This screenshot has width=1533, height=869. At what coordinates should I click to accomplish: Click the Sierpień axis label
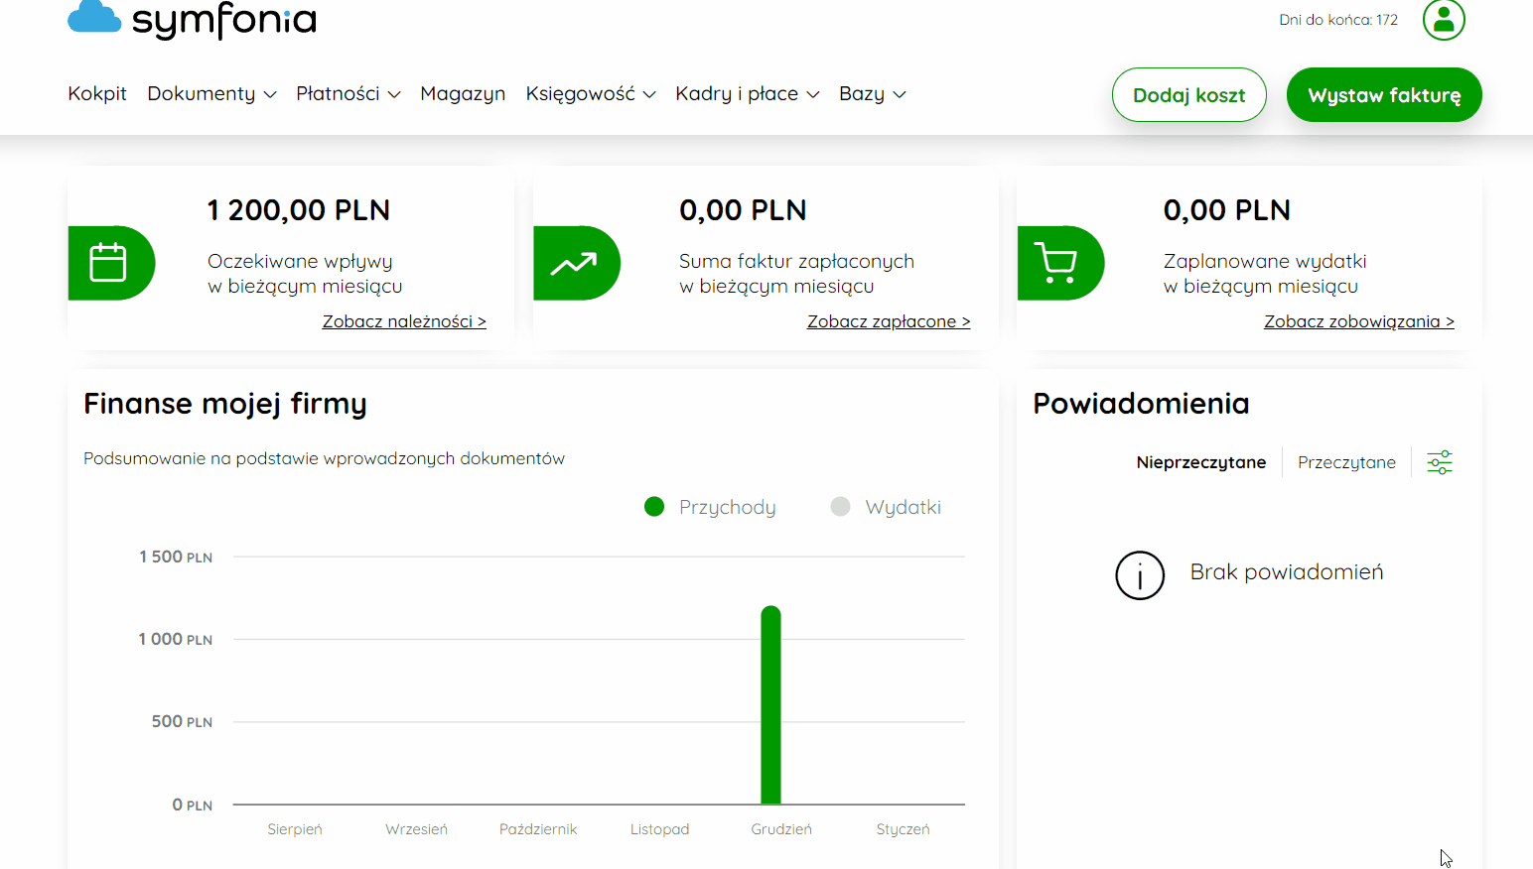pos(295,829)
